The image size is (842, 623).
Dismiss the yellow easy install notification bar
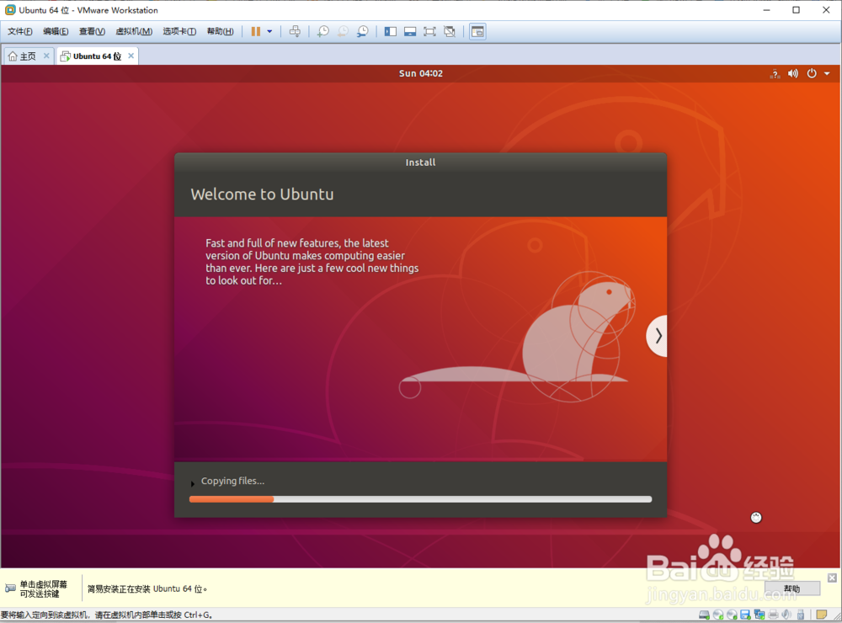pos(832,578)
